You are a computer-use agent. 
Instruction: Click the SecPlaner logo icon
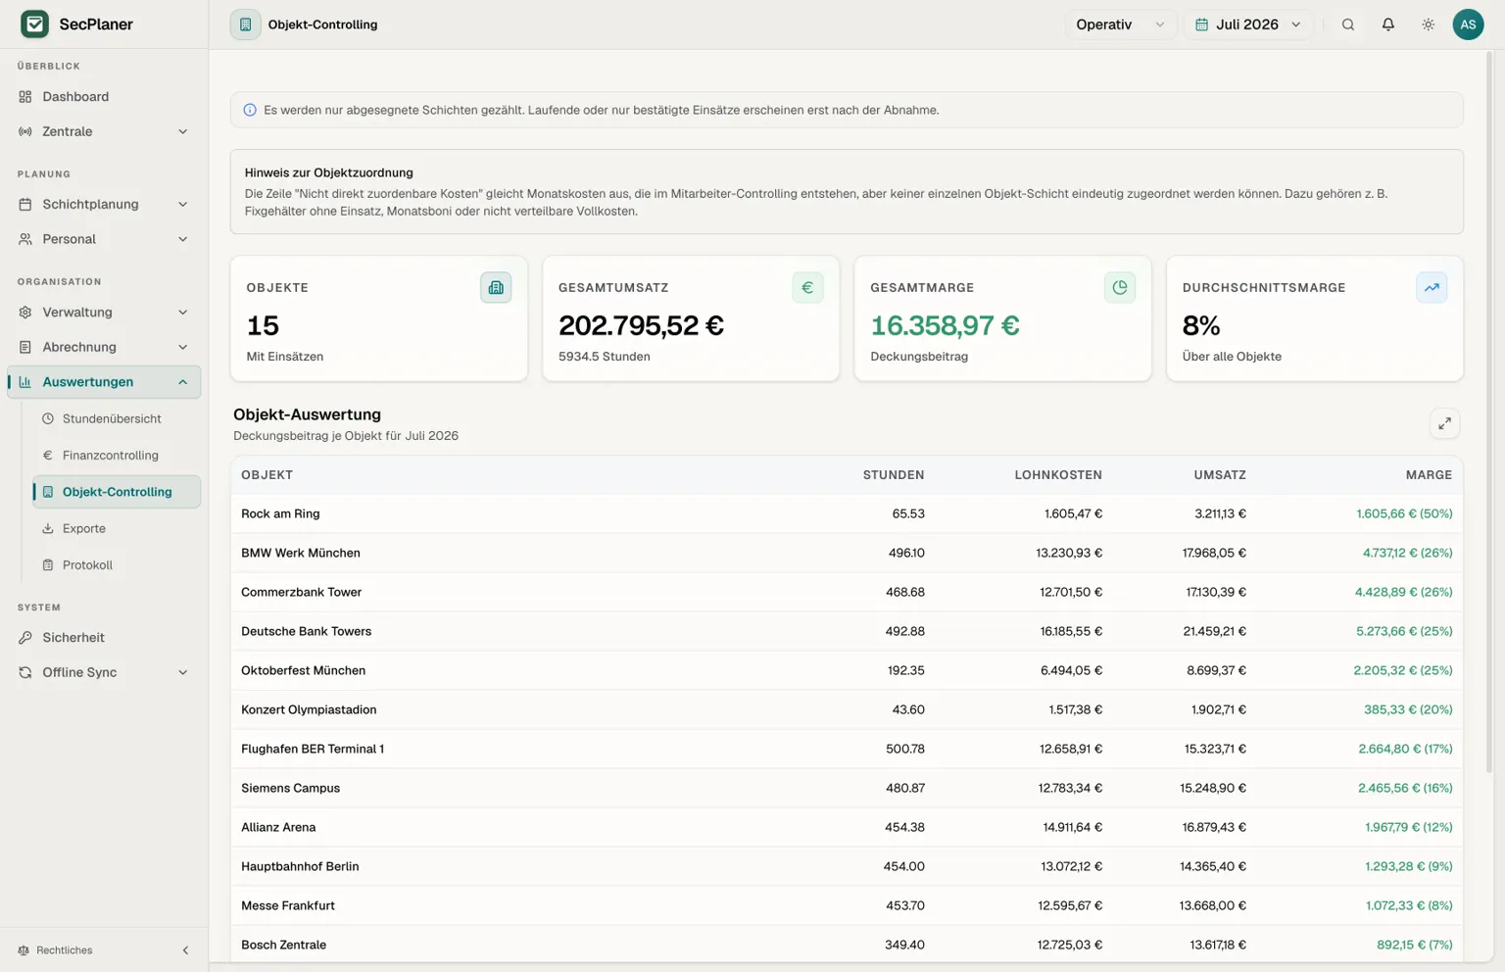34,24
